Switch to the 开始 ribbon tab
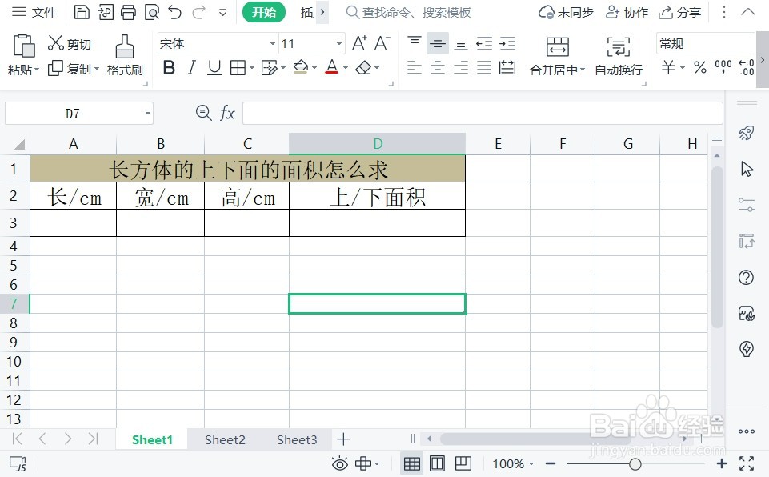Viewport: 769px width, 477px height. coord(264,12)
